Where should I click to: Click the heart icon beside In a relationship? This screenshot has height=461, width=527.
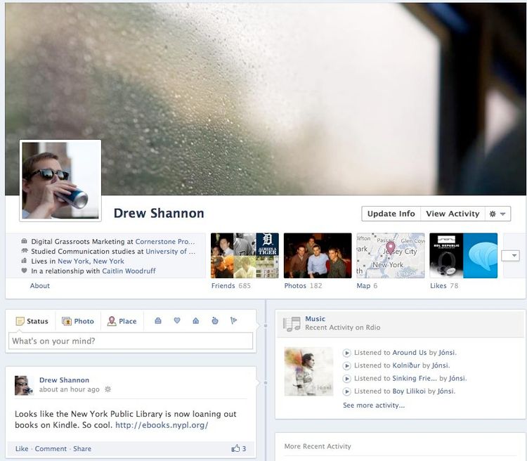click(24, 271)
